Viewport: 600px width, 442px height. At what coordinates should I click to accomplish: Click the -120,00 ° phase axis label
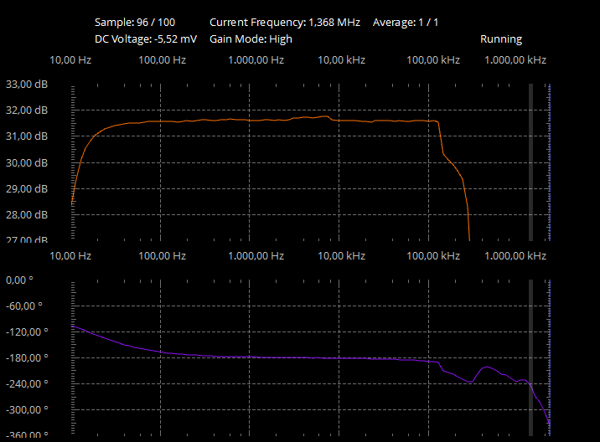point(27,331)
